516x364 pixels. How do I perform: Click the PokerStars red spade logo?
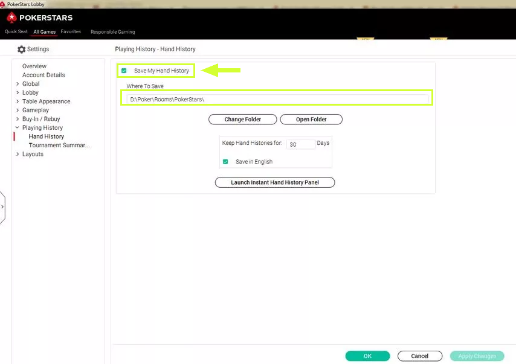[x=12, y=18]
